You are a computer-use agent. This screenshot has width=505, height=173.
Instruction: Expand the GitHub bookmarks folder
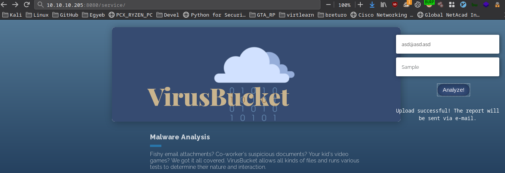click(65, 15)
